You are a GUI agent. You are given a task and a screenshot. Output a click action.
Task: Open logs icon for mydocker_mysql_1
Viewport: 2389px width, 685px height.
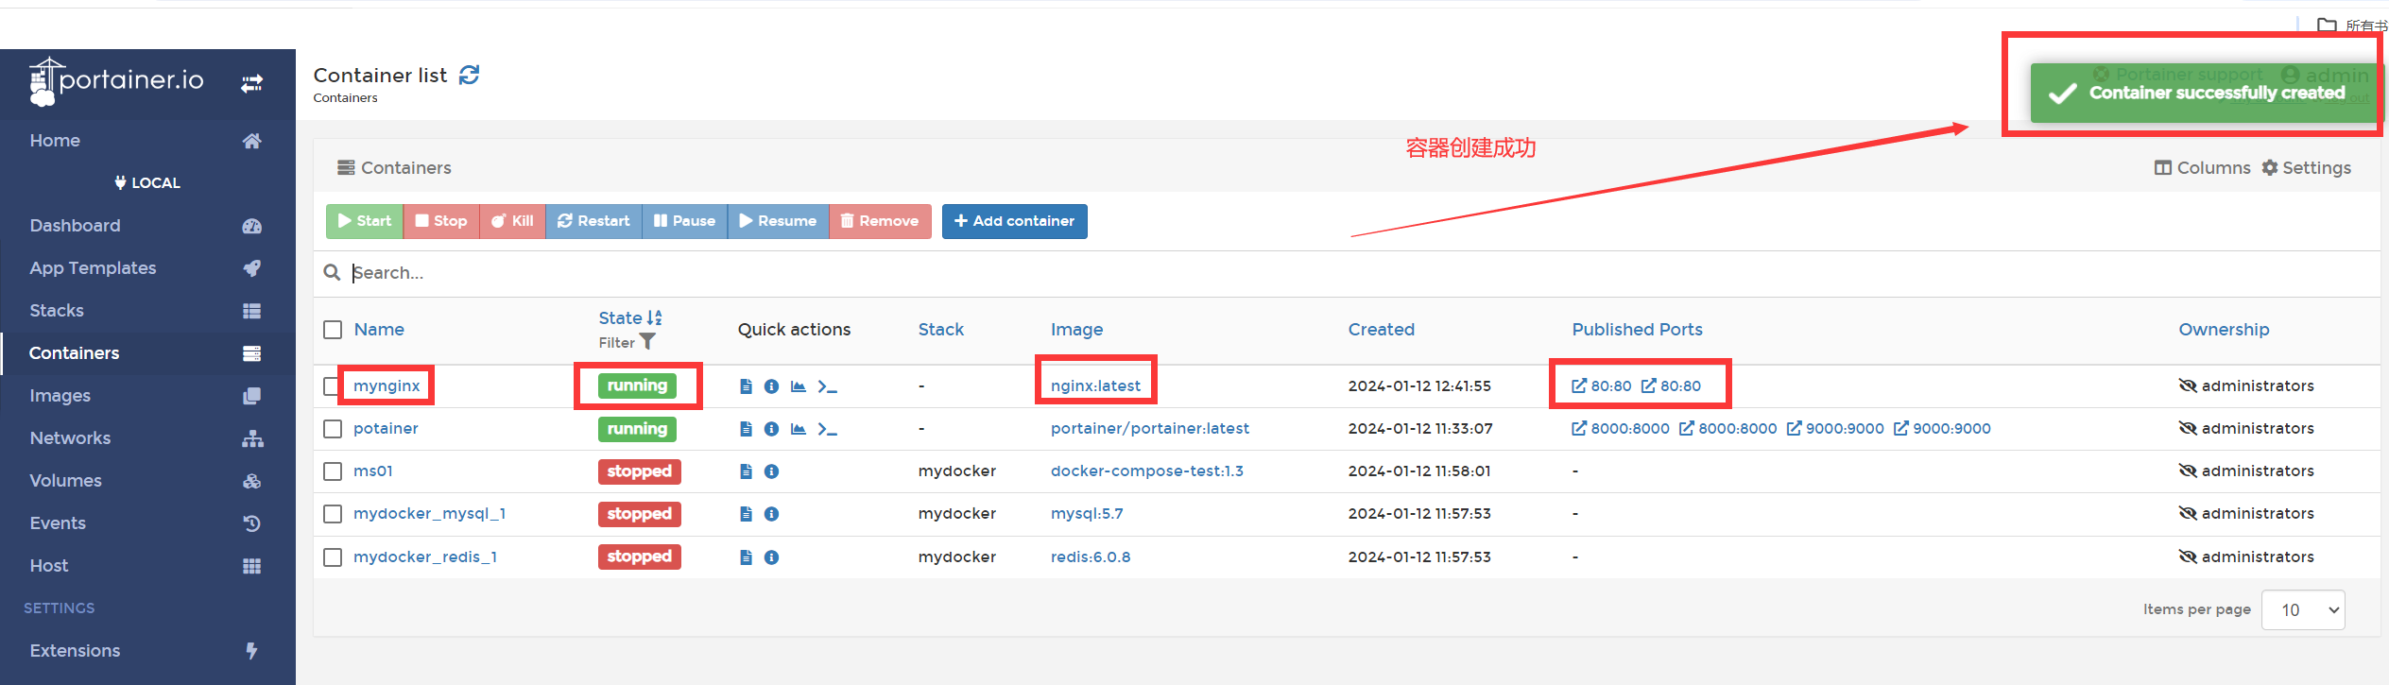click(746, 514)
